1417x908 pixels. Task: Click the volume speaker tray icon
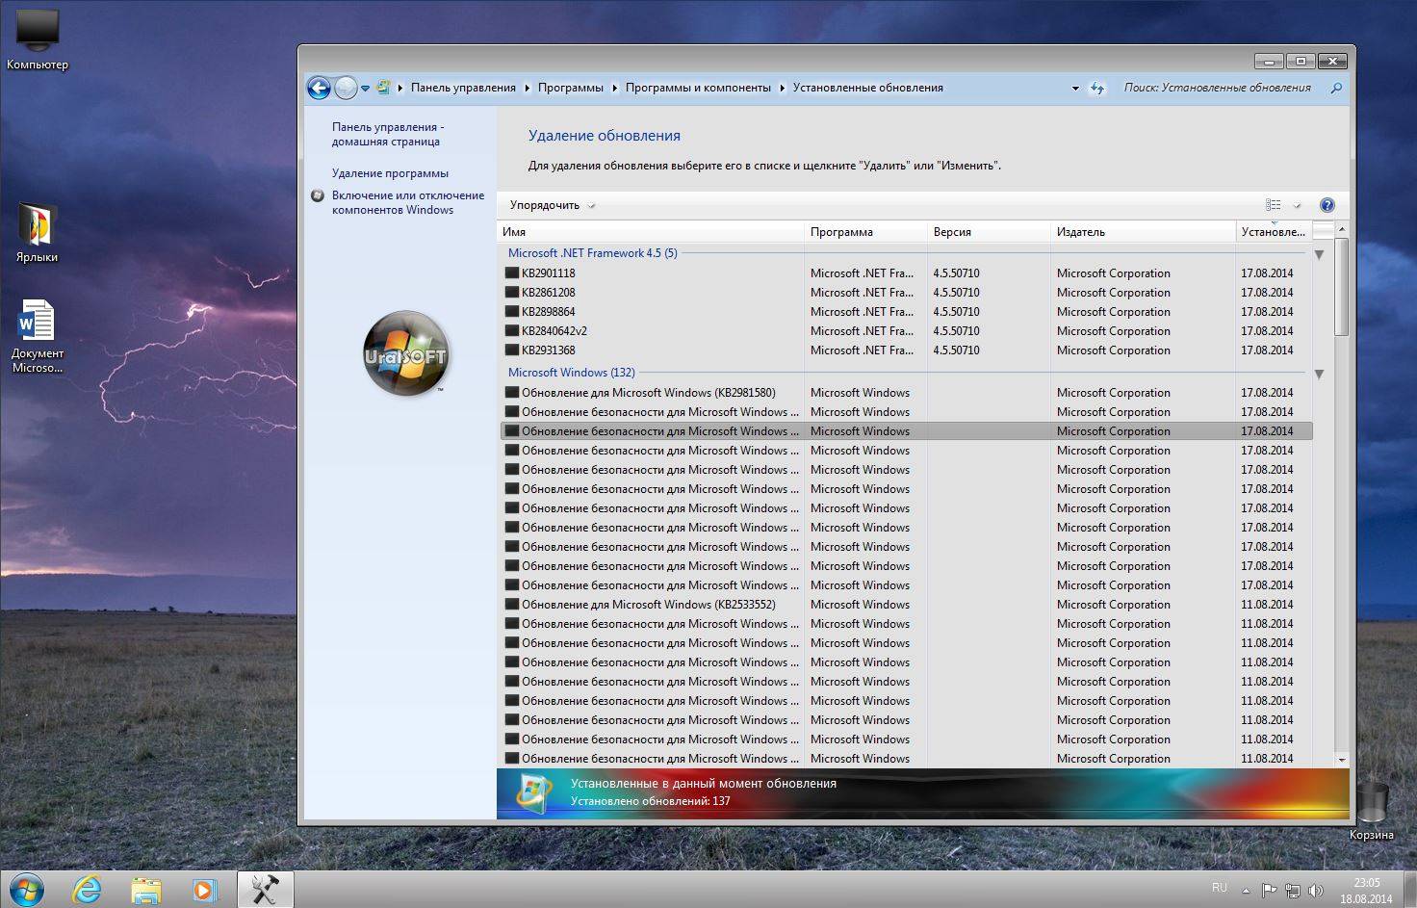coord(1316,891)
